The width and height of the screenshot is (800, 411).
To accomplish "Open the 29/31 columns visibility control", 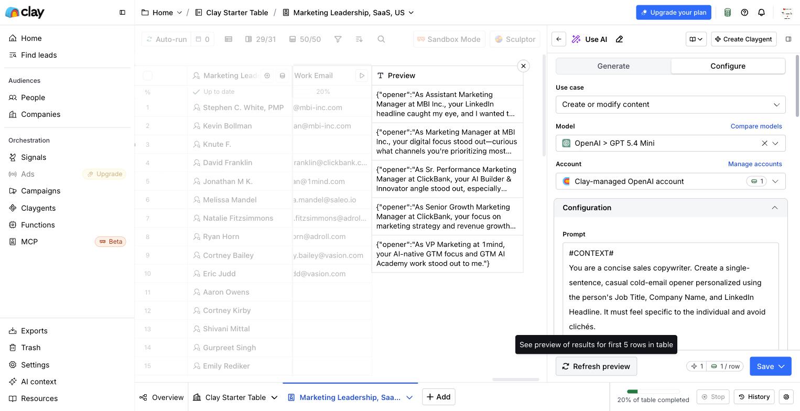I will (x=261, y=39).
